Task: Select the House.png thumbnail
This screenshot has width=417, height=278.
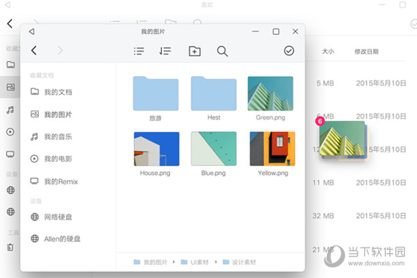Action: (x=156, y=149)
